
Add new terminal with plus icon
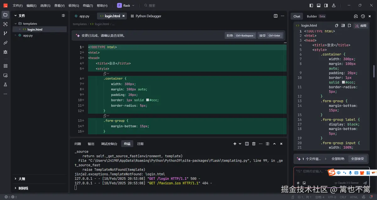(235, 144)
